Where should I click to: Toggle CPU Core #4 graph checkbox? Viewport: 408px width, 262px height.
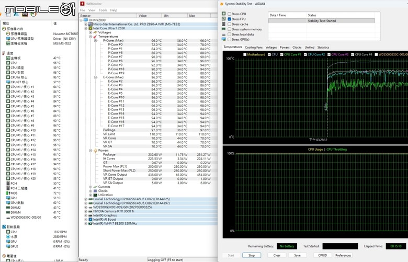(353, 54)
